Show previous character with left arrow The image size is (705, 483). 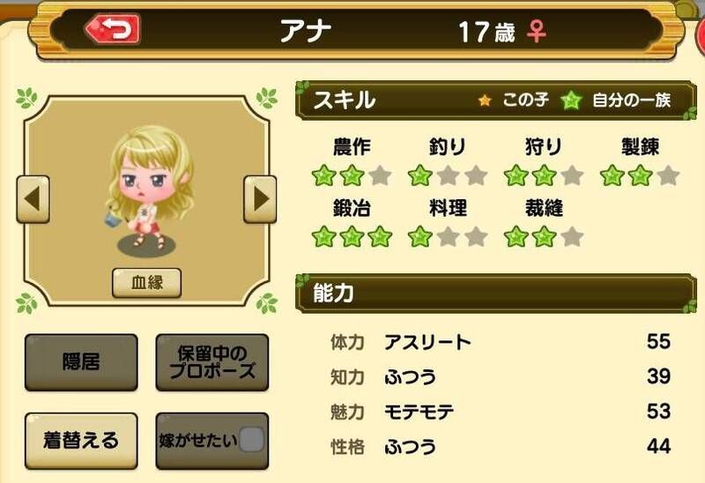[33, 199]
